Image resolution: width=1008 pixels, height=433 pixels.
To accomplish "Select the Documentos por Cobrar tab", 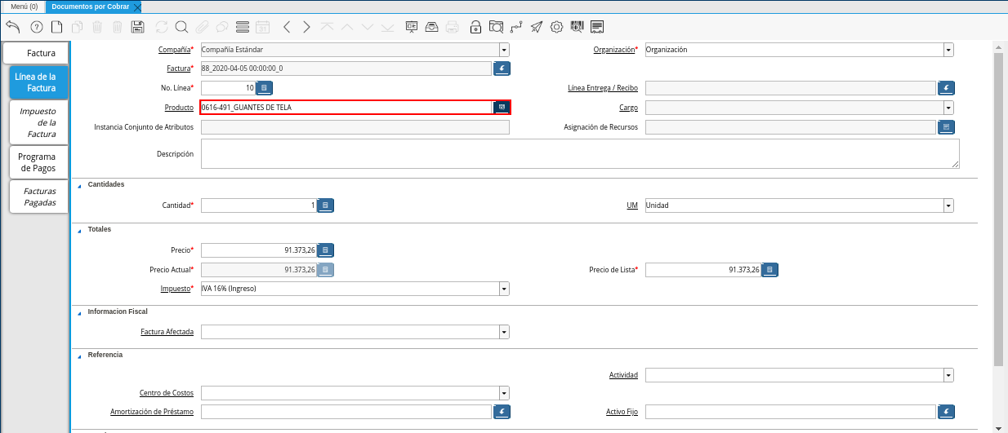I will click(x=90, y=7).
